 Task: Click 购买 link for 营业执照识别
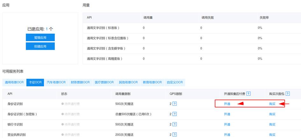pyautogui.click(x=272, y=135)
